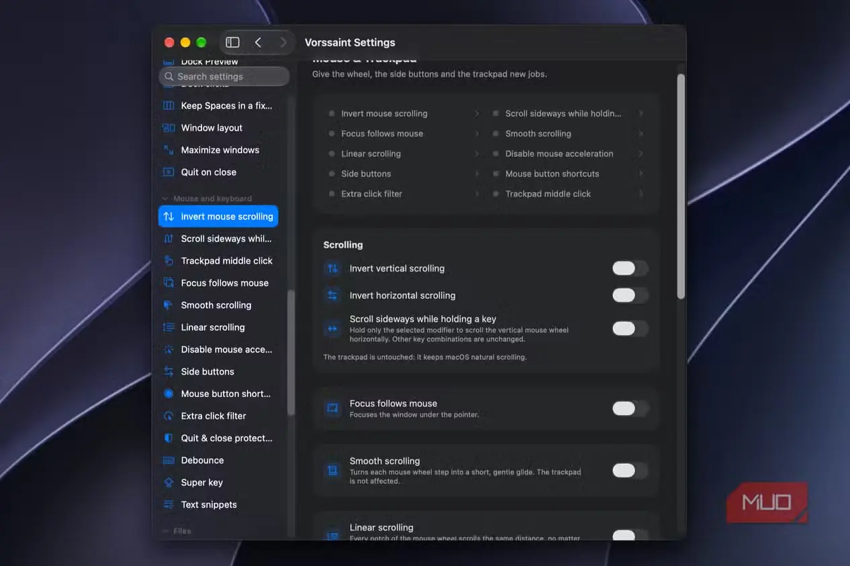Screen dimensions: 850x566
Task: Open the Scroll sideways while holdin... shortcut link
Action: (569, 113)
